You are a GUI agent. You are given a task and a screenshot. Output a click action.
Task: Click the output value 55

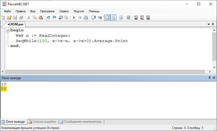point(4,89)
